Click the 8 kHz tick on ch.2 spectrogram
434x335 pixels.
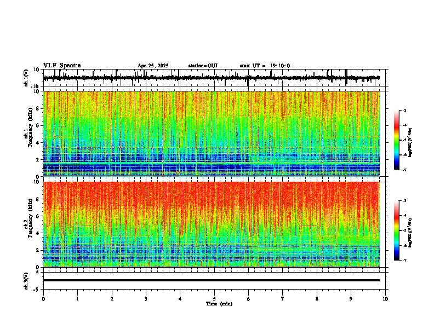[x=38, y=199]
